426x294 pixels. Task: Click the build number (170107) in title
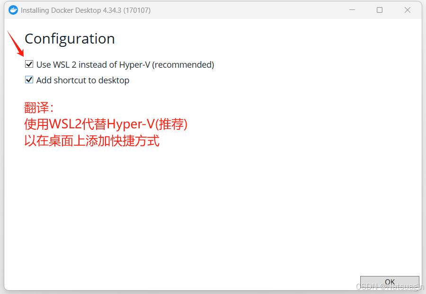137,10
